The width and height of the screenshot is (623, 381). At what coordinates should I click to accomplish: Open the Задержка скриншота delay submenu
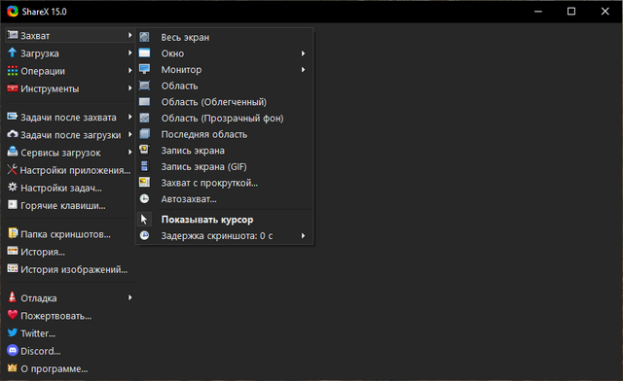tap(225, 236)
